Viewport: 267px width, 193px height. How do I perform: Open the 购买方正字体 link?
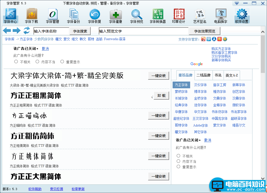pyautogui.click(x=221, y=49)
